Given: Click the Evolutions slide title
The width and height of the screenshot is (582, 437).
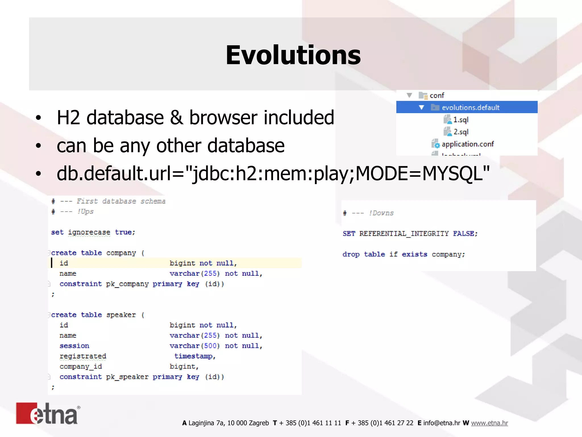Looking at the screenshot, I should 293,55.
